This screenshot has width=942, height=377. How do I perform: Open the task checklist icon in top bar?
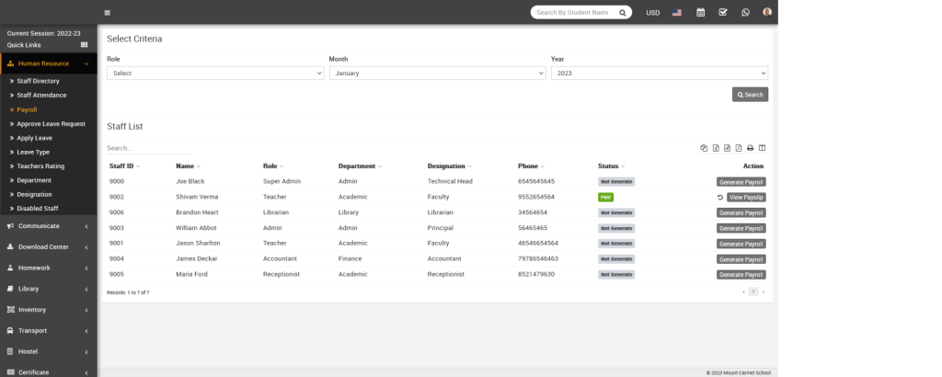pos(723,12)
